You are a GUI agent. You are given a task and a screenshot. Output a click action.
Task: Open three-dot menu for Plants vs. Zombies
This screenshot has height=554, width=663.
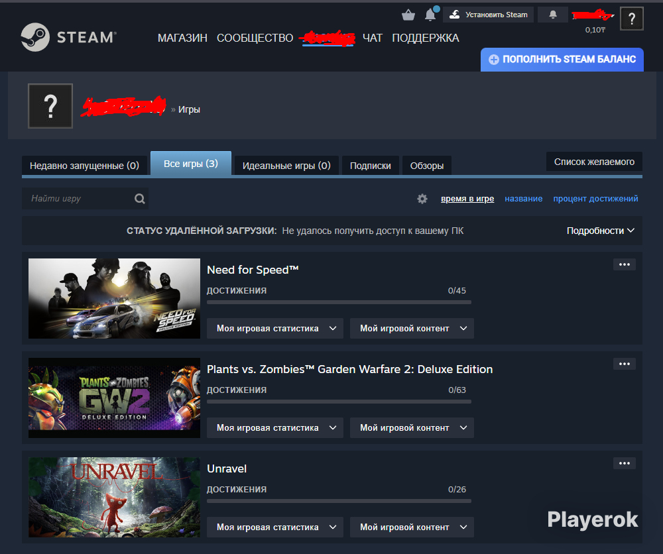(624, 364)
